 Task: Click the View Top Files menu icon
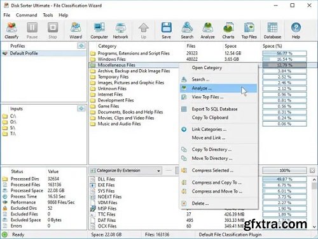tap(184, 97)
